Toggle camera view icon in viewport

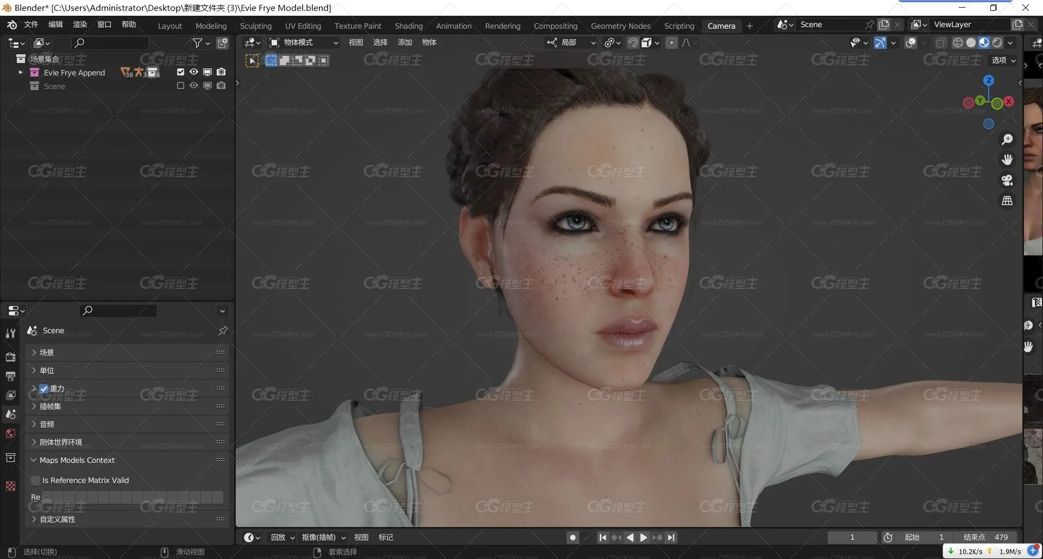click(x=1007, y=180)
